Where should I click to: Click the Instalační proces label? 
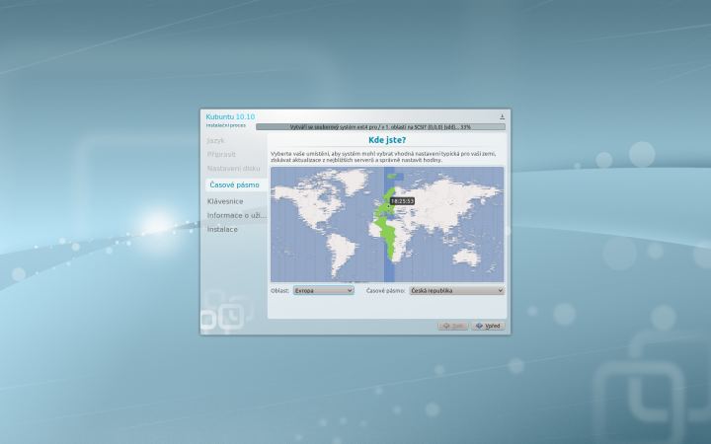[226, 125]
